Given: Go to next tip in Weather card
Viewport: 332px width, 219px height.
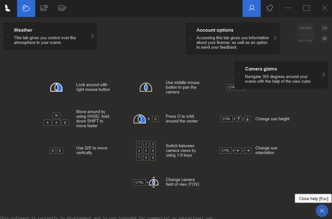Looking at the screenshot, I should coord(92,36).
